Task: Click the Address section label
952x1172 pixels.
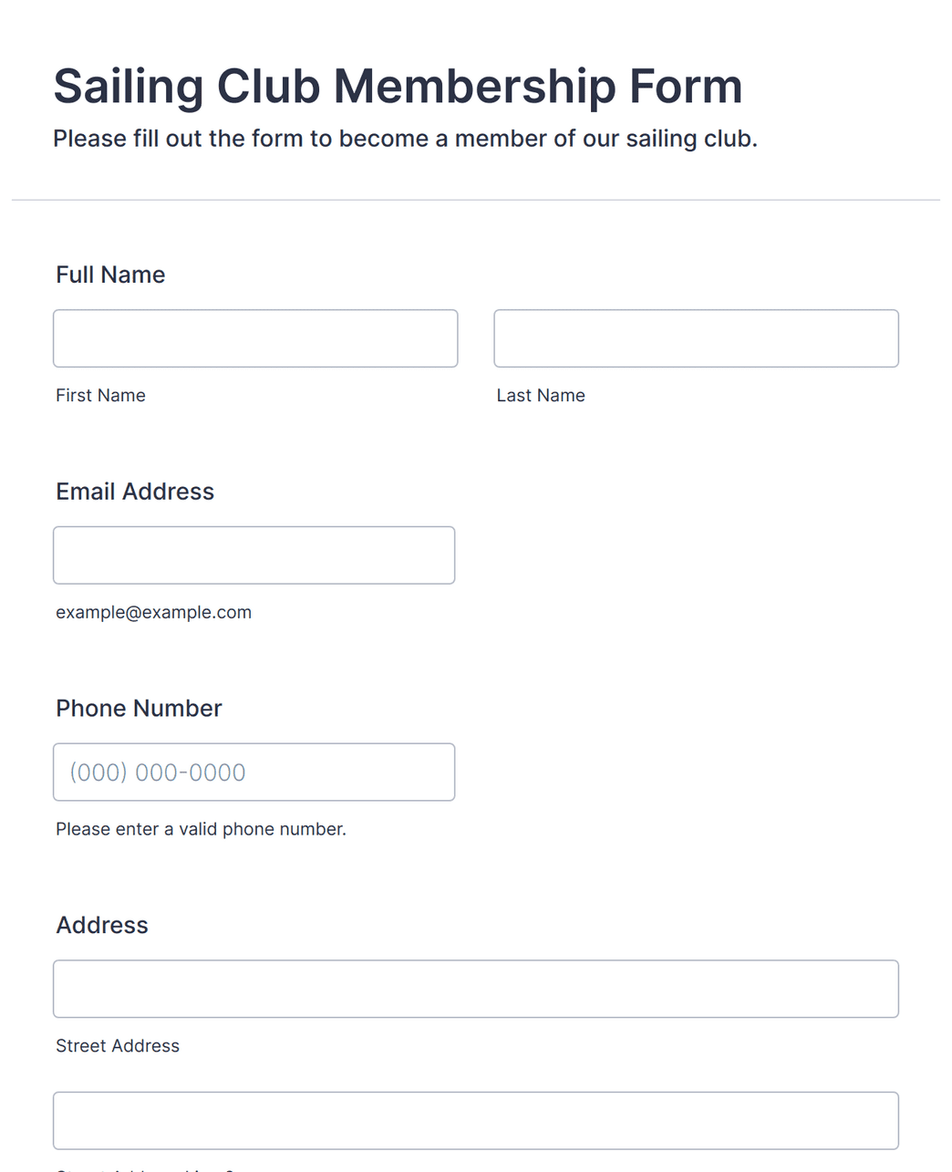Action: tap(102, 925)
